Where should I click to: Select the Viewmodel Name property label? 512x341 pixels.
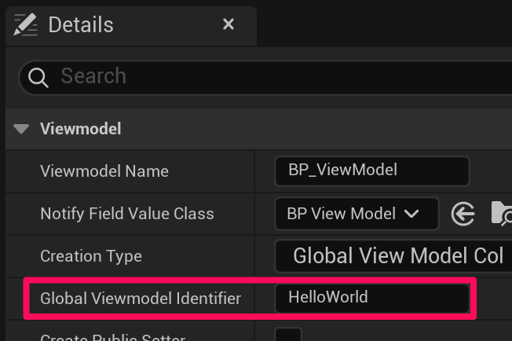(104, 170)
